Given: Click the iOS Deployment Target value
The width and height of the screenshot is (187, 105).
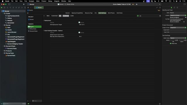Looking at the screenshot, I should [x=82, y=24].
